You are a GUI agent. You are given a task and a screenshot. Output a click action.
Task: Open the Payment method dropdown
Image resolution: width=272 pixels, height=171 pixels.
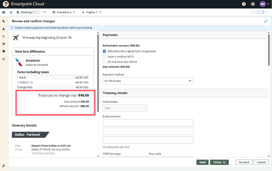click(148, 81)
